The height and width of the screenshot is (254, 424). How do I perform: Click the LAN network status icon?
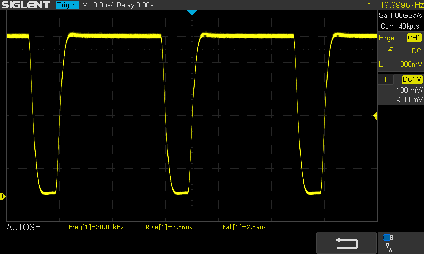(388, 248)
